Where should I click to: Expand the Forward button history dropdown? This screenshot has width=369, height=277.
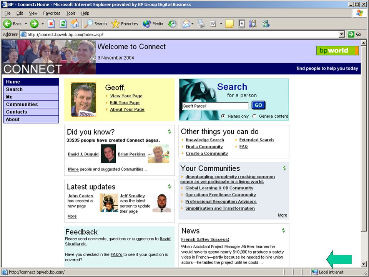tap(42, 24)
